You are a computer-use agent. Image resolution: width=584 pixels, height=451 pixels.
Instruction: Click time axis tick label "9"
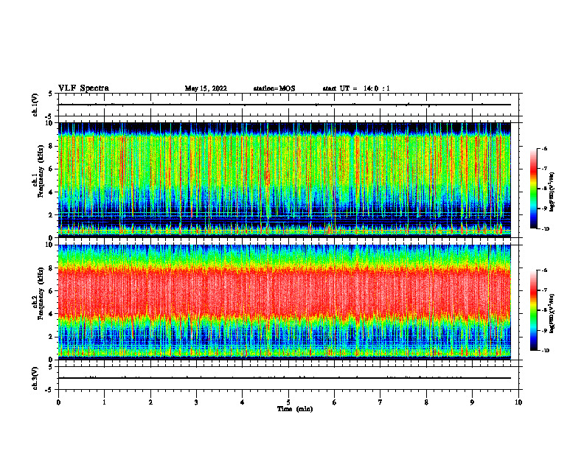tap(472, 402)
